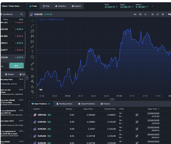
Task: Lock all drawing tools
Action: coord(32,87)
